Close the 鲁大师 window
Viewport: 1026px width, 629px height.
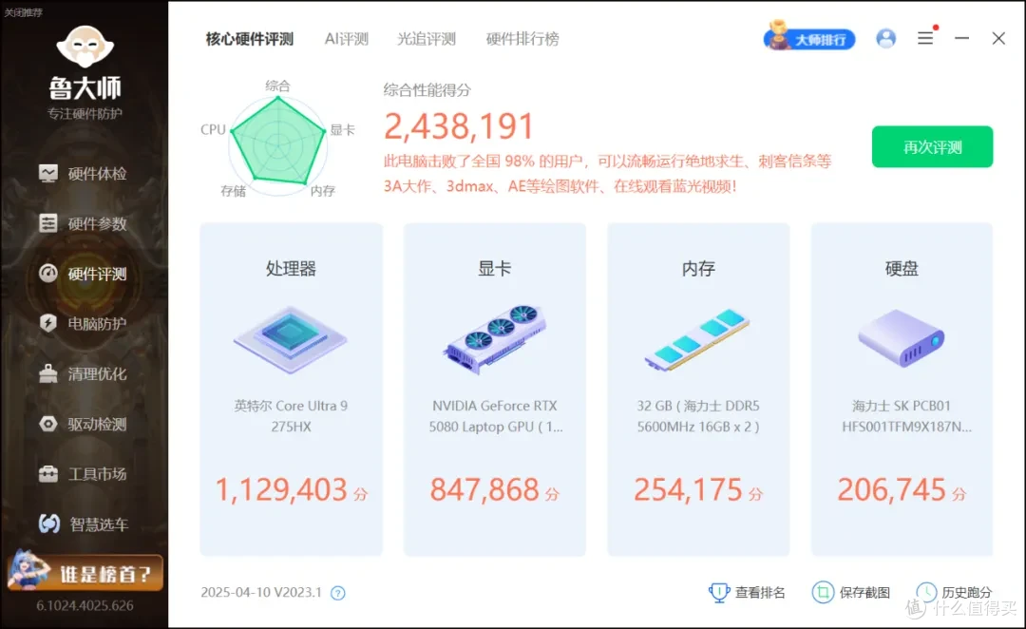[x=998, y=39]
